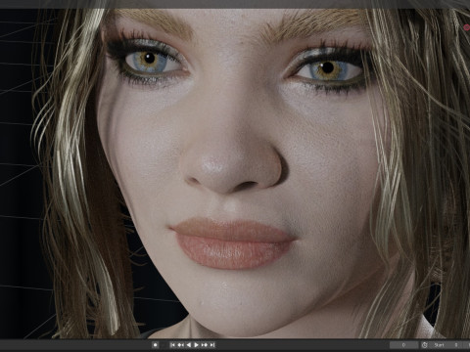Jump to the next keyframe
The image size is (470, 352).
(x=205, y=345)
